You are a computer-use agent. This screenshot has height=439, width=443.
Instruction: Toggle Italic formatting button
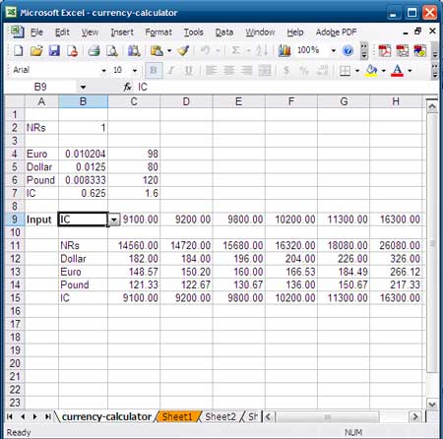click(x=170, y=70)
